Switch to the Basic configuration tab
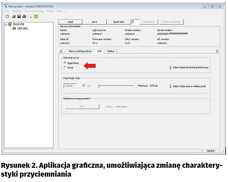The height and width of the screenshot is (182, 228). tap(80, 51)
